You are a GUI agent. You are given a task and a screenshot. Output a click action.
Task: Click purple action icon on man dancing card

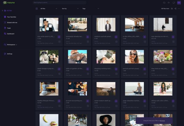point(173,37)
